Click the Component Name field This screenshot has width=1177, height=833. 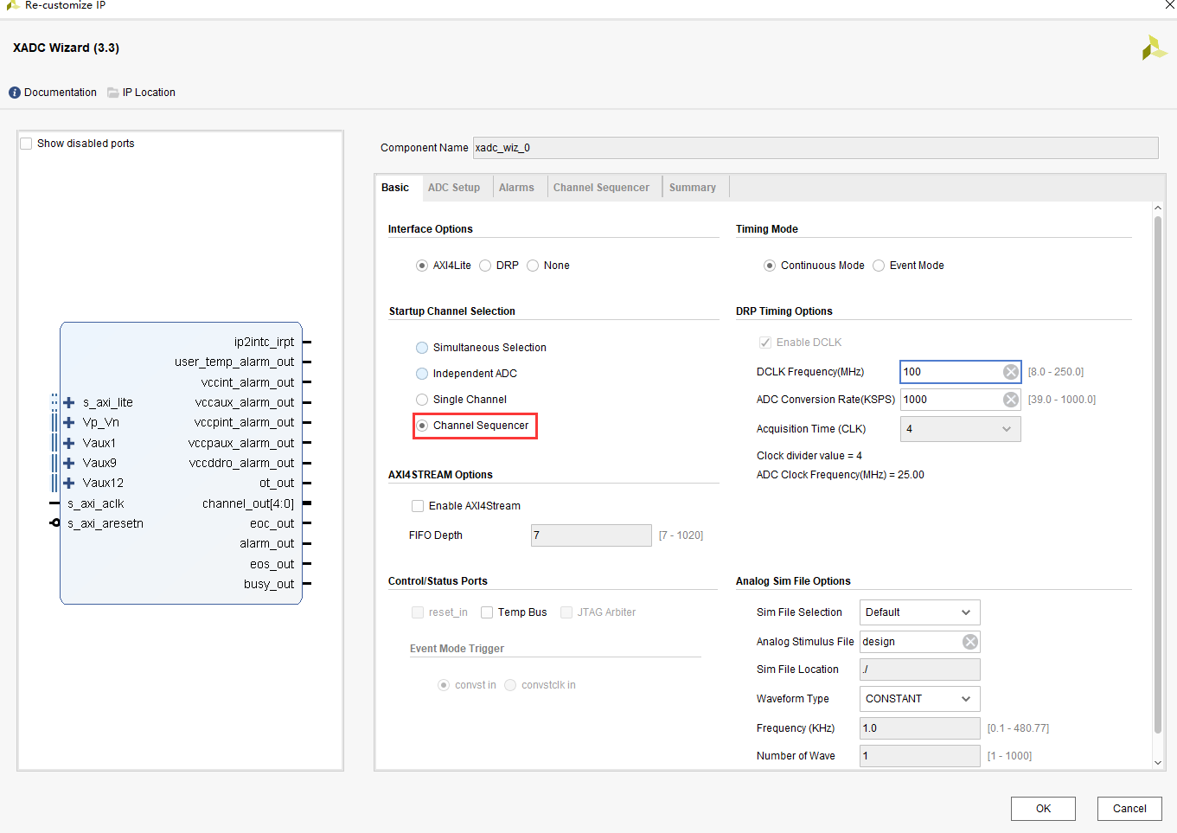816,148
